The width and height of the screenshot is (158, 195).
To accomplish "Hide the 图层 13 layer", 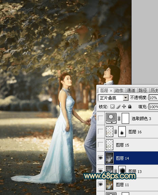I will (x=100, y=171).
